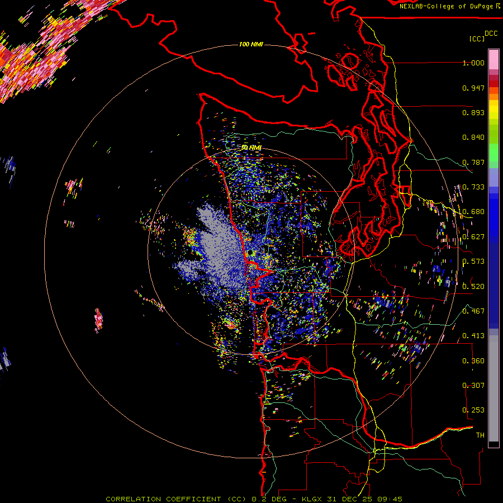Click the 0.627 scale value

(473, 237)
